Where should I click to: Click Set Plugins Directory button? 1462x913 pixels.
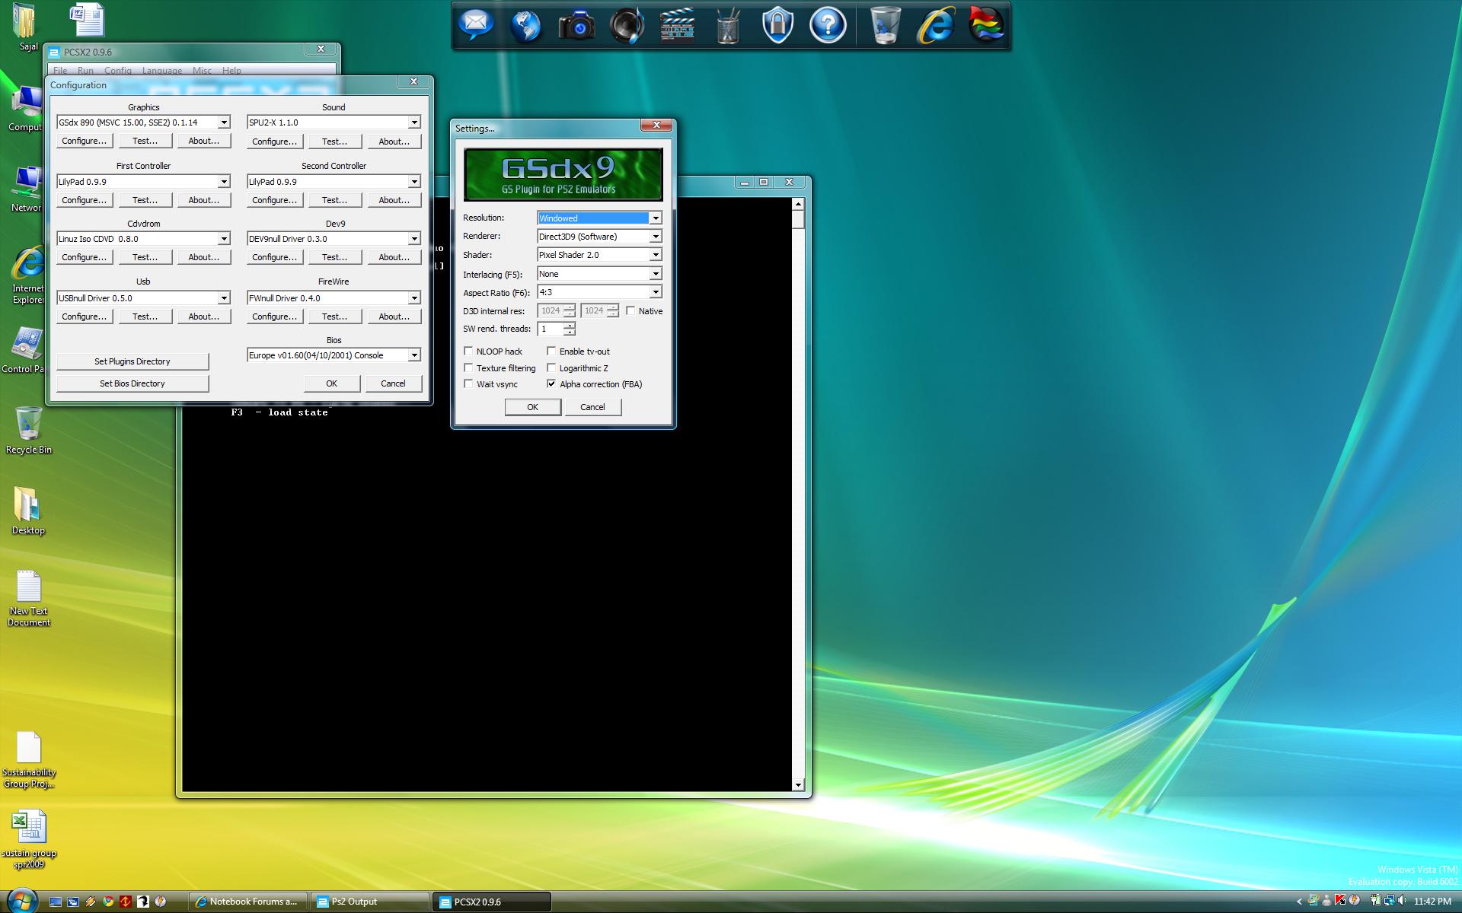click(132, 361)
